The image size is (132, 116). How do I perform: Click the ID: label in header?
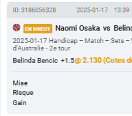click(16, 10)
